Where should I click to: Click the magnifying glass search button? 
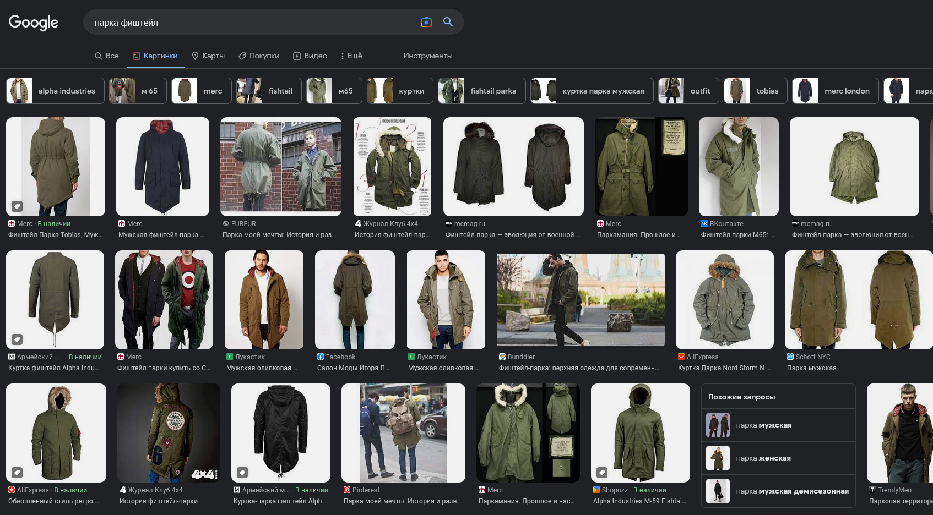pos(448,22)
